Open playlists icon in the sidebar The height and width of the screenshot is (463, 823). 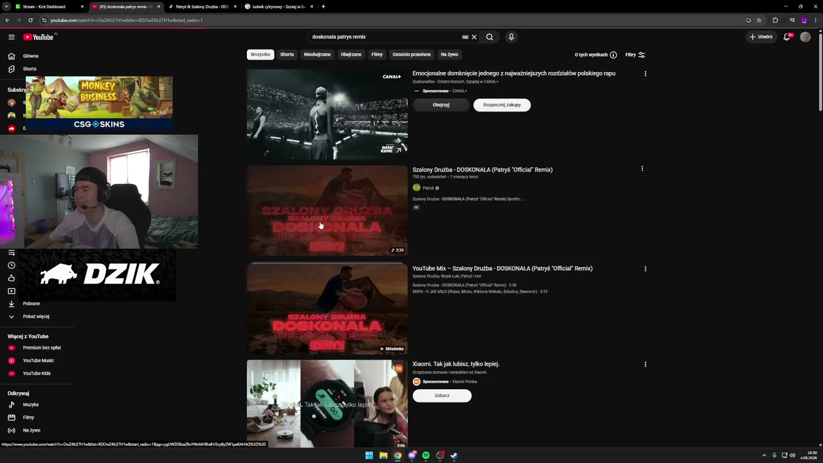(x=12, y=253)
